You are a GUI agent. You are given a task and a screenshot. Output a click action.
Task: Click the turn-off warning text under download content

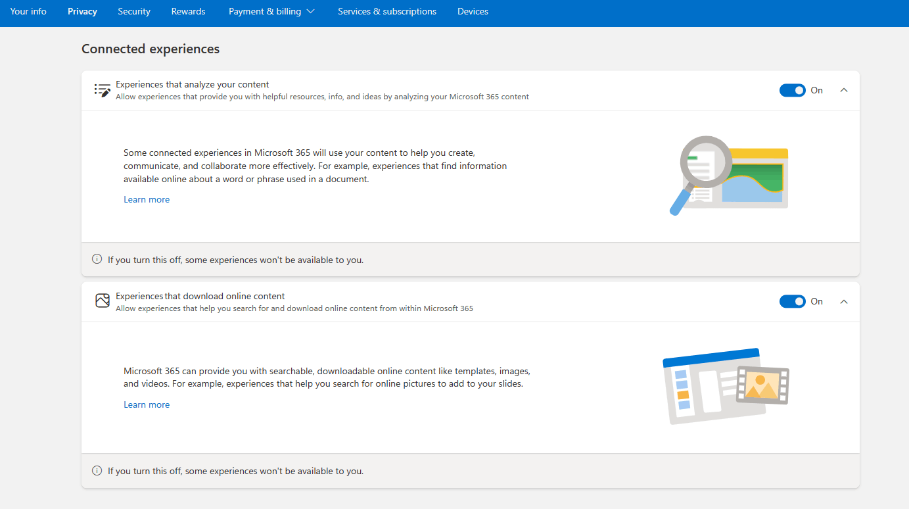click(235, 471)
